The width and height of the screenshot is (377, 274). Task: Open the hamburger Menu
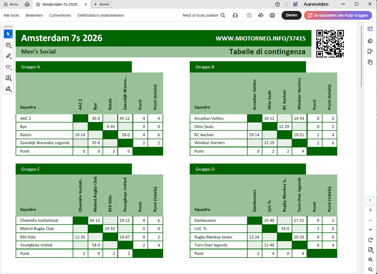(11, 4)
